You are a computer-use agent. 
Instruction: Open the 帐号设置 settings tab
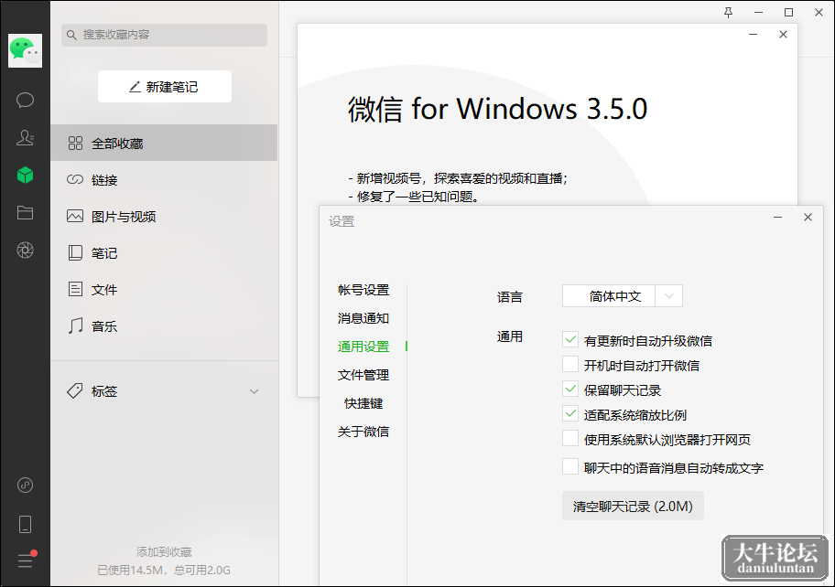(x=363, y=290)
